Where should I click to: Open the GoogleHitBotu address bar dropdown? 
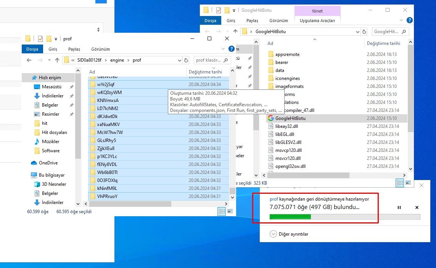[357, 32]
